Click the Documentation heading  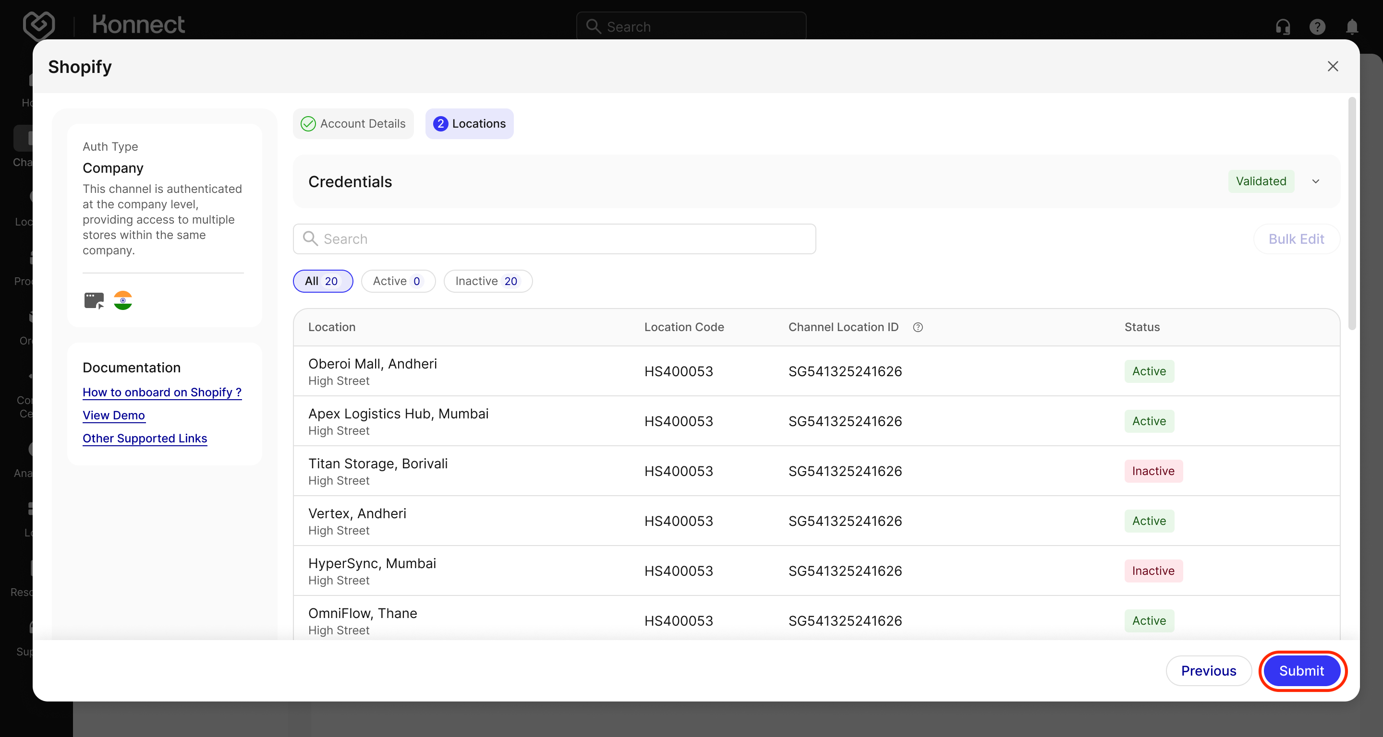(x=132, y=368)
